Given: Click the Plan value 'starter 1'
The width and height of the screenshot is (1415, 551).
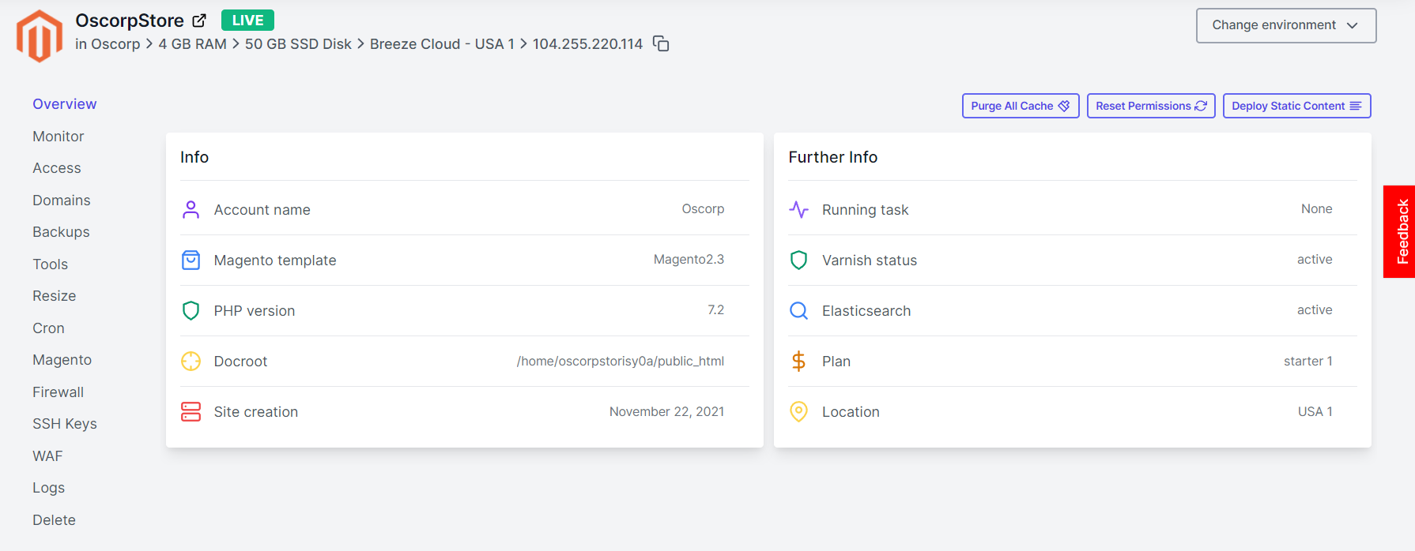Looking at the screenshot, I should point(1308,361).
